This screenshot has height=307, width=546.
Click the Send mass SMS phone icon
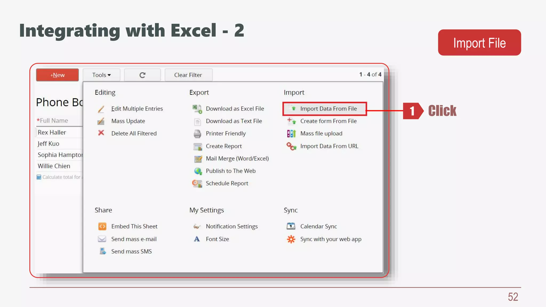tap(103, 251)
